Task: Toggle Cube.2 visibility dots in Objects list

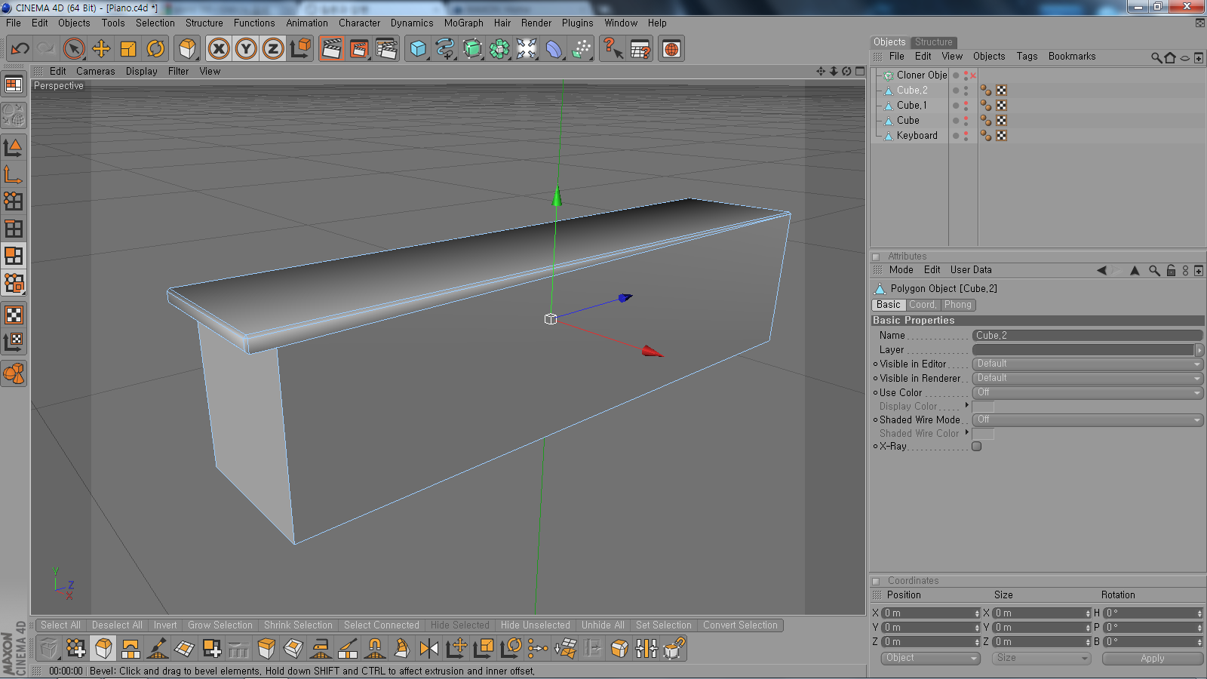Action: pyautogui.click(x=966, y=91)
